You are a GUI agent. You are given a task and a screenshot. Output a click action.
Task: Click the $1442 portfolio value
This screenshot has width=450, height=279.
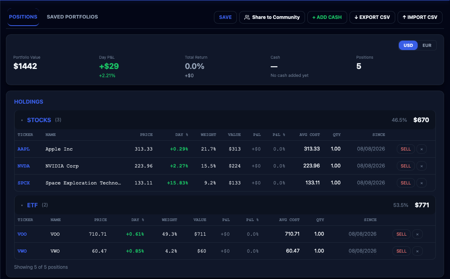point(25,66)
